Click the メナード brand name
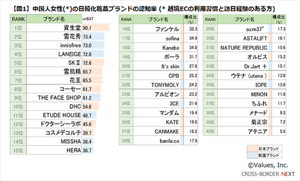 tap(258, 113)
